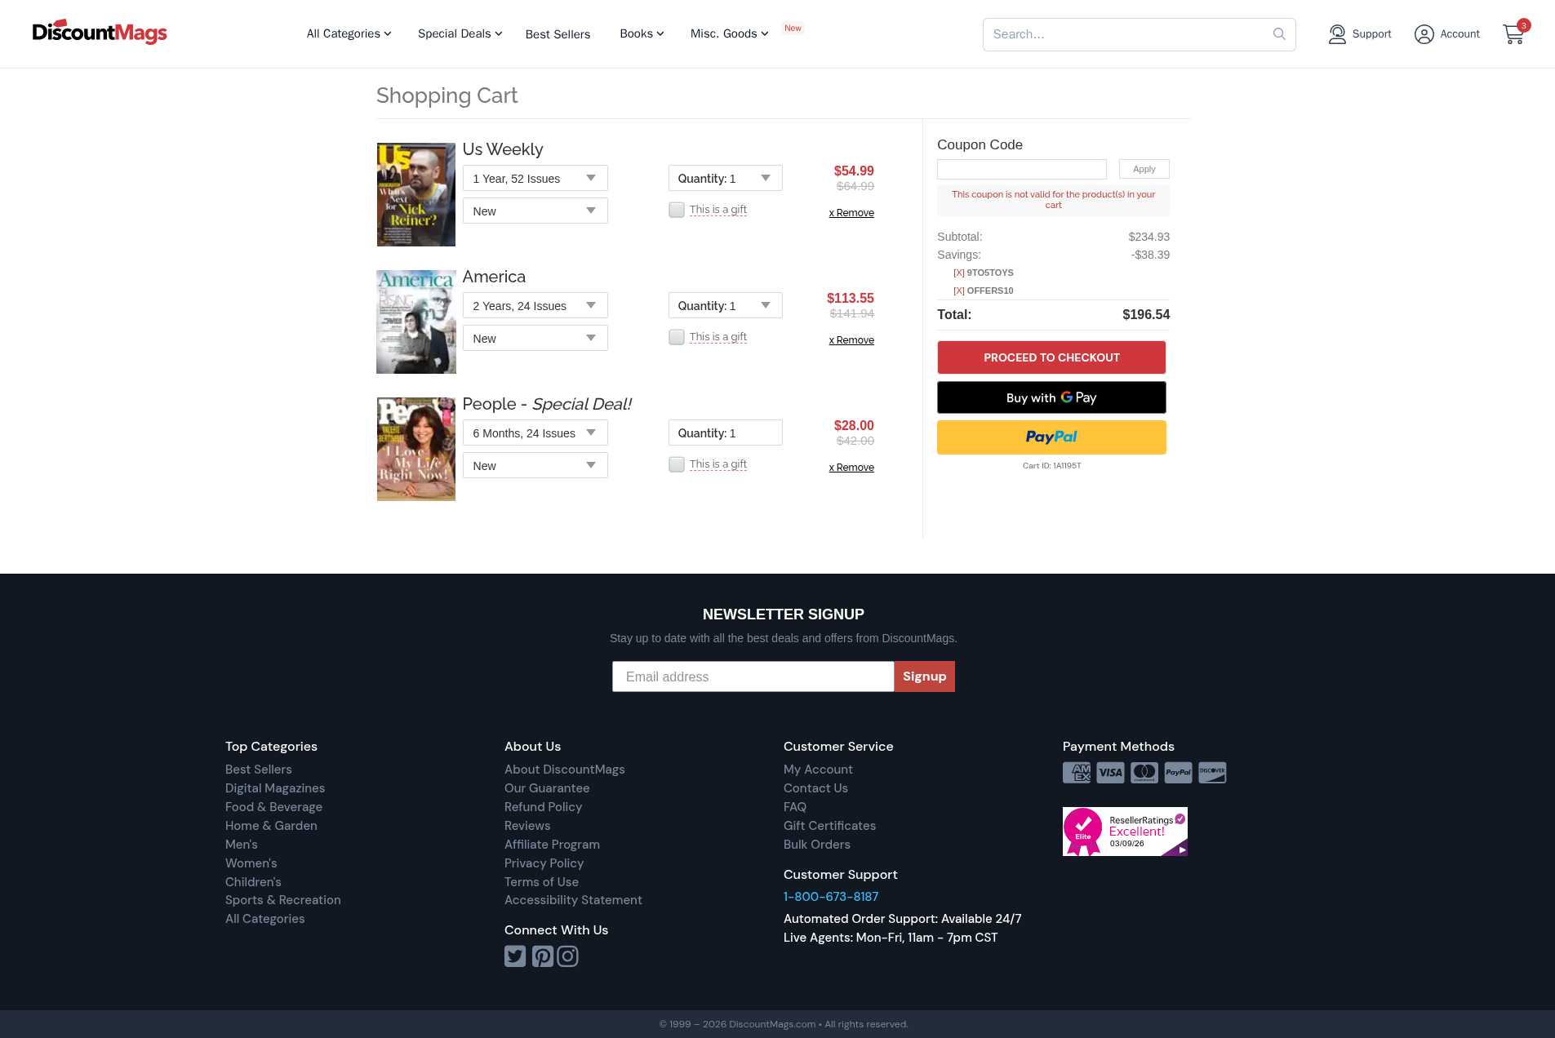
Task: Check the gift box for America
Action: (677, 337)
